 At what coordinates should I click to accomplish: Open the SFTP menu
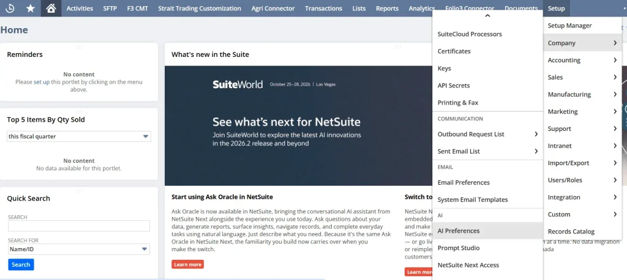110,8
